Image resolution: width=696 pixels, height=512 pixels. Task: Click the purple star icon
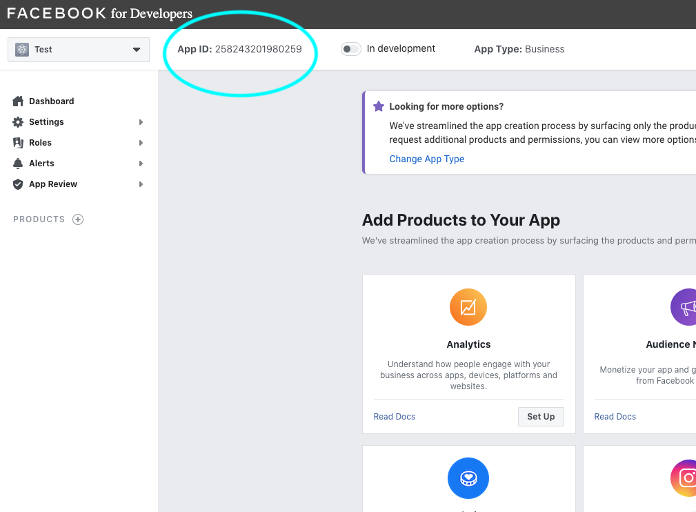[x=379, y=106]
